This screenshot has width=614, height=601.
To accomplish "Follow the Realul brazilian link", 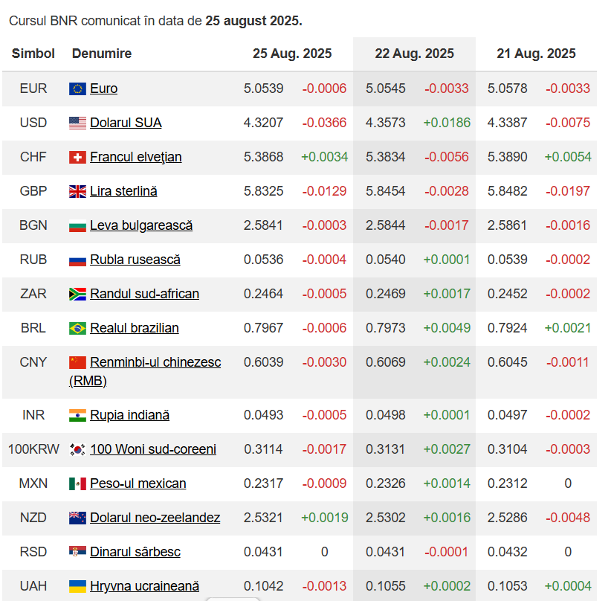I will click(135, 328).
